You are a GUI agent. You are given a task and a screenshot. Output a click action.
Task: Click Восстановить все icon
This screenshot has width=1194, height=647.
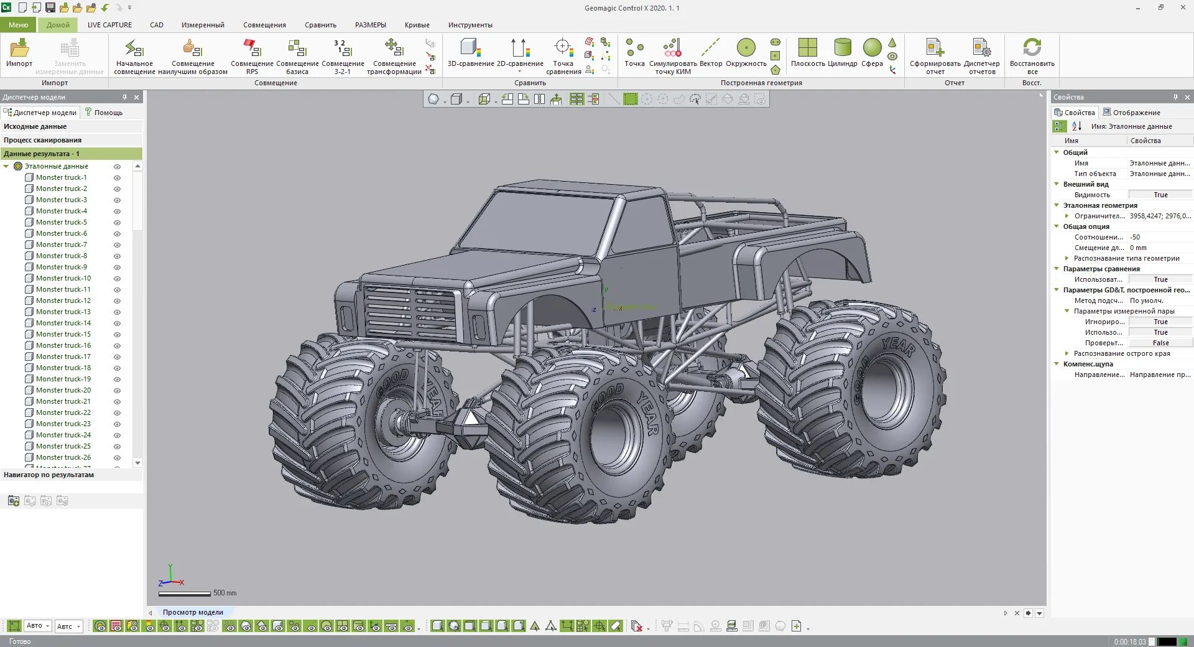1032,56
